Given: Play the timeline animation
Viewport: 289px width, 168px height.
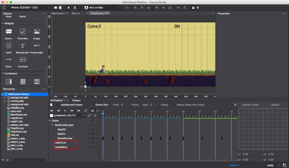Looking at the screenshot, I should tap(65, 110).
